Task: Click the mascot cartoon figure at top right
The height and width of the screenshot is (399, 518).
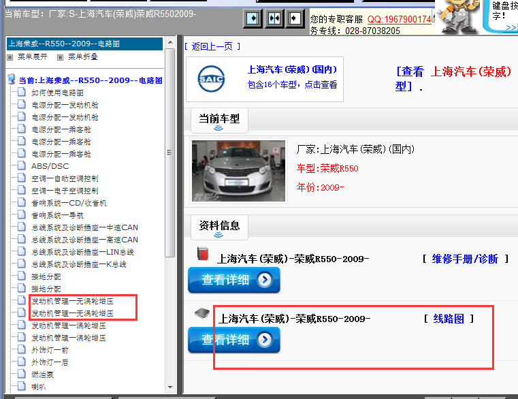Action: [x=459, y=16]
